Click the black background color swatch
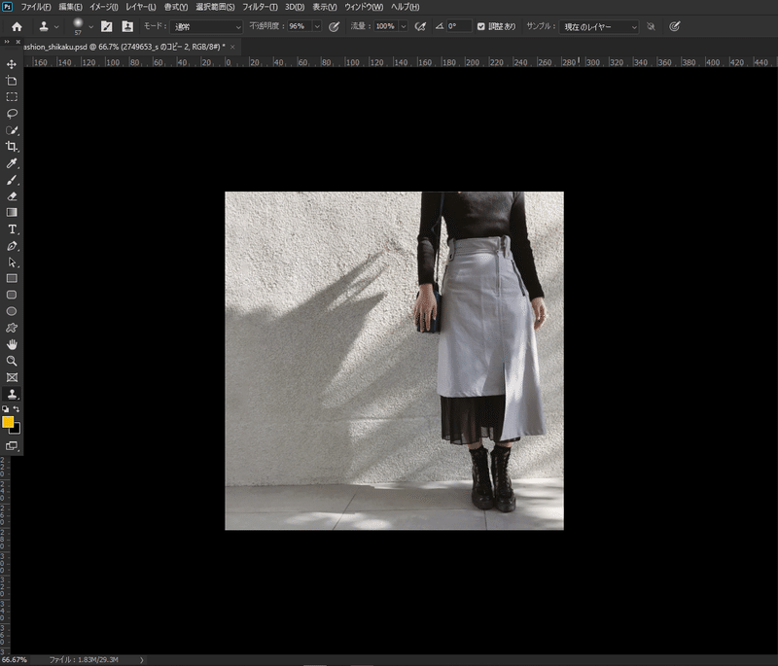This screenshot has height=666, width=778. pyautogui.click(x=16, y=430)
